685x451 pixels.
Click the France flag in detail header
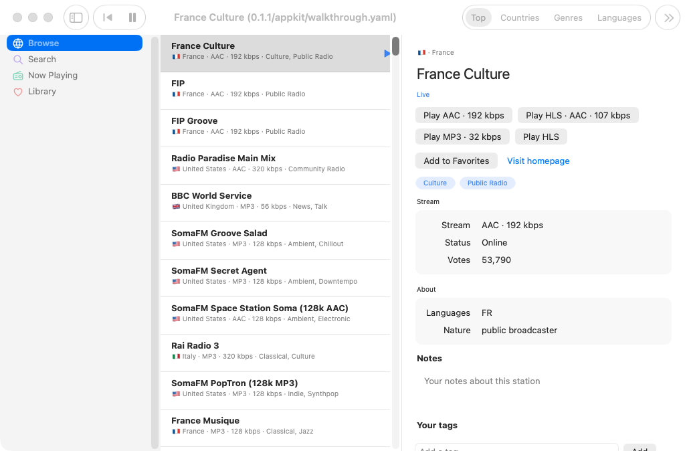tap(421, 53)
